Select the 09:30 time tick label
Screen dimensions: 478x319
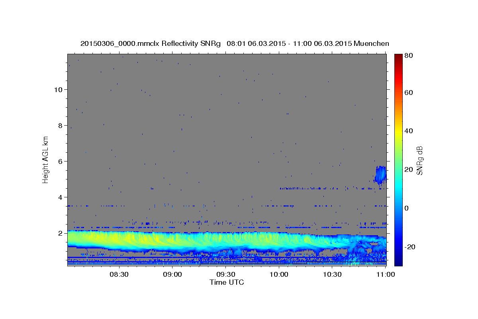226,275
